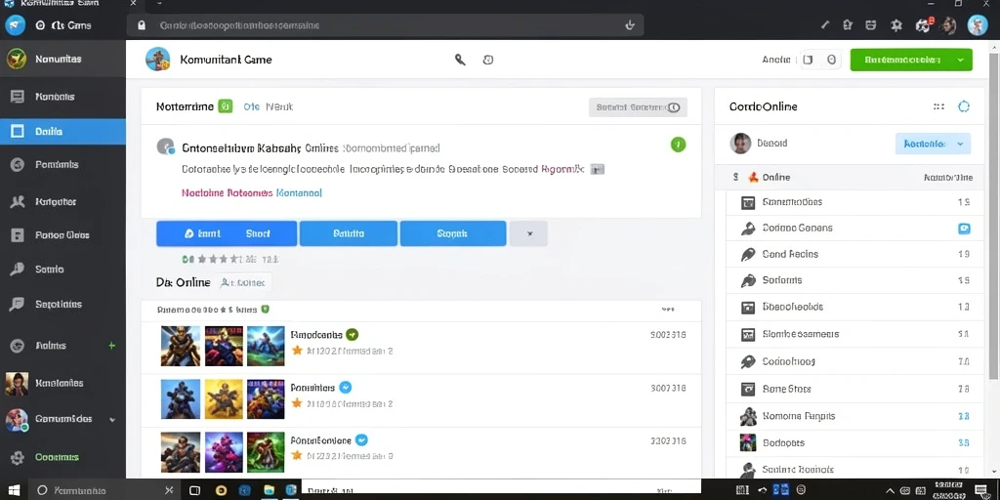The image size is (1000, 500).
Task: Open File Explorer folder icon on taskbar
Action: [x=270, y=490]
